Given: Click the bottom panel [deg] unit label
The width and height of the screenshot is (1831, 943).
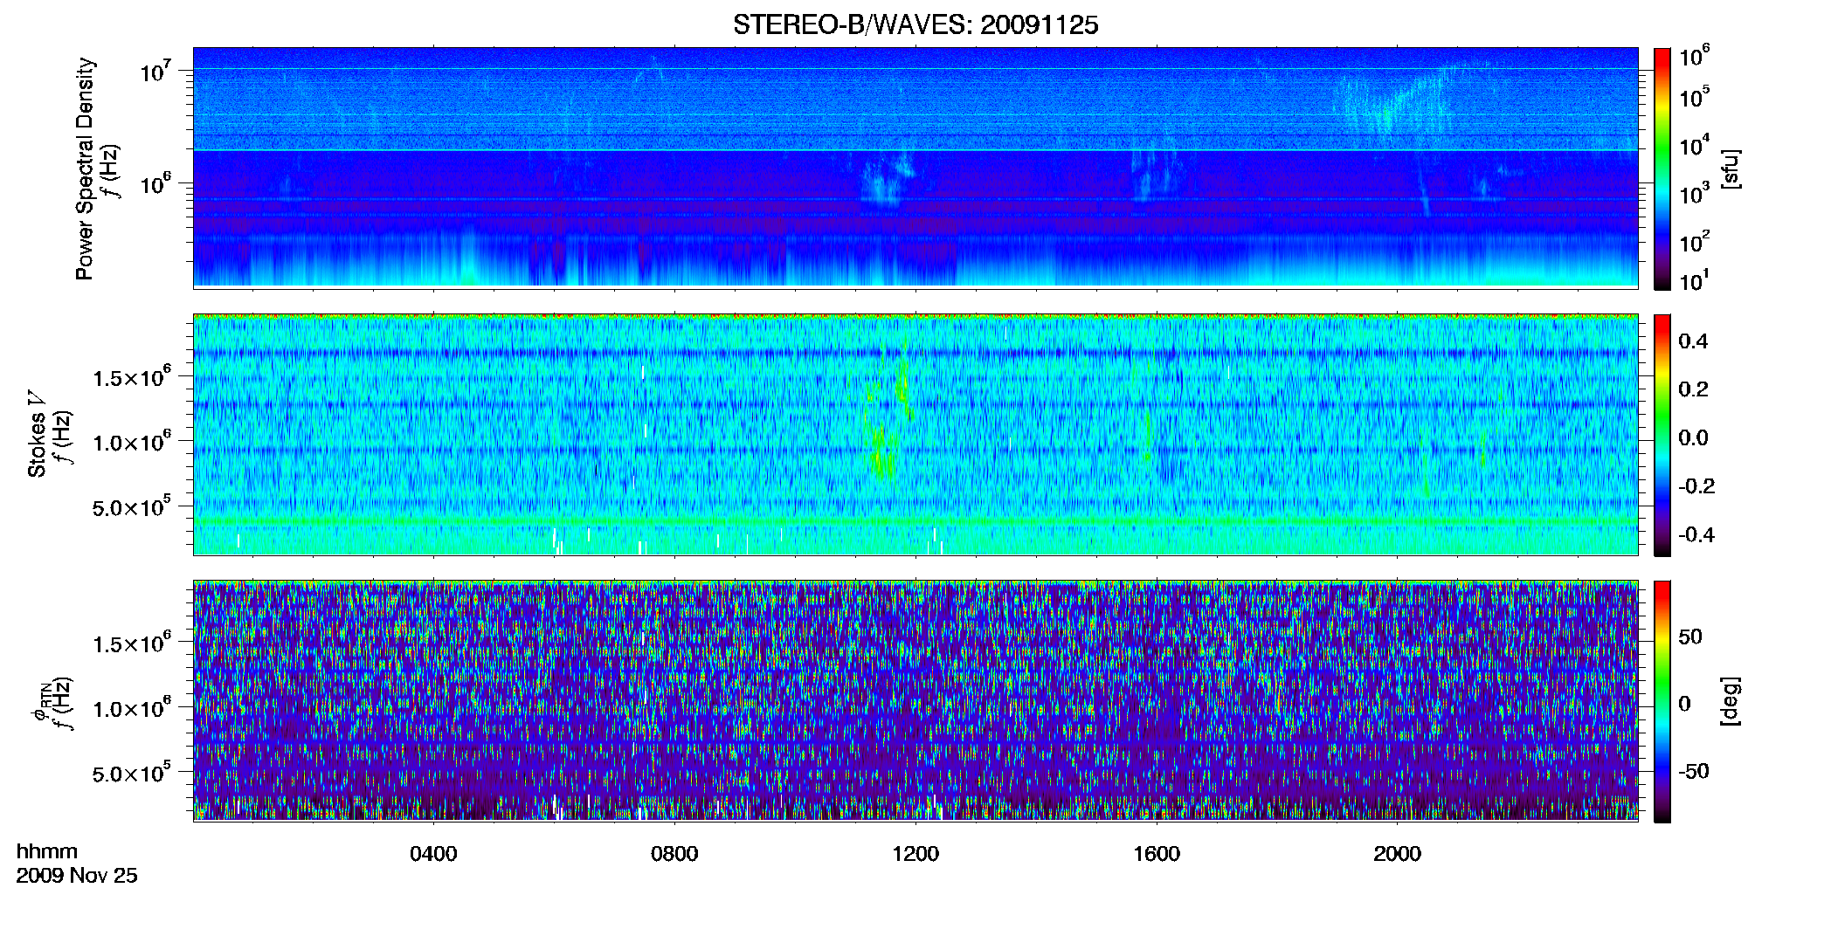Looking at the screenshot, I should 1731,701.
